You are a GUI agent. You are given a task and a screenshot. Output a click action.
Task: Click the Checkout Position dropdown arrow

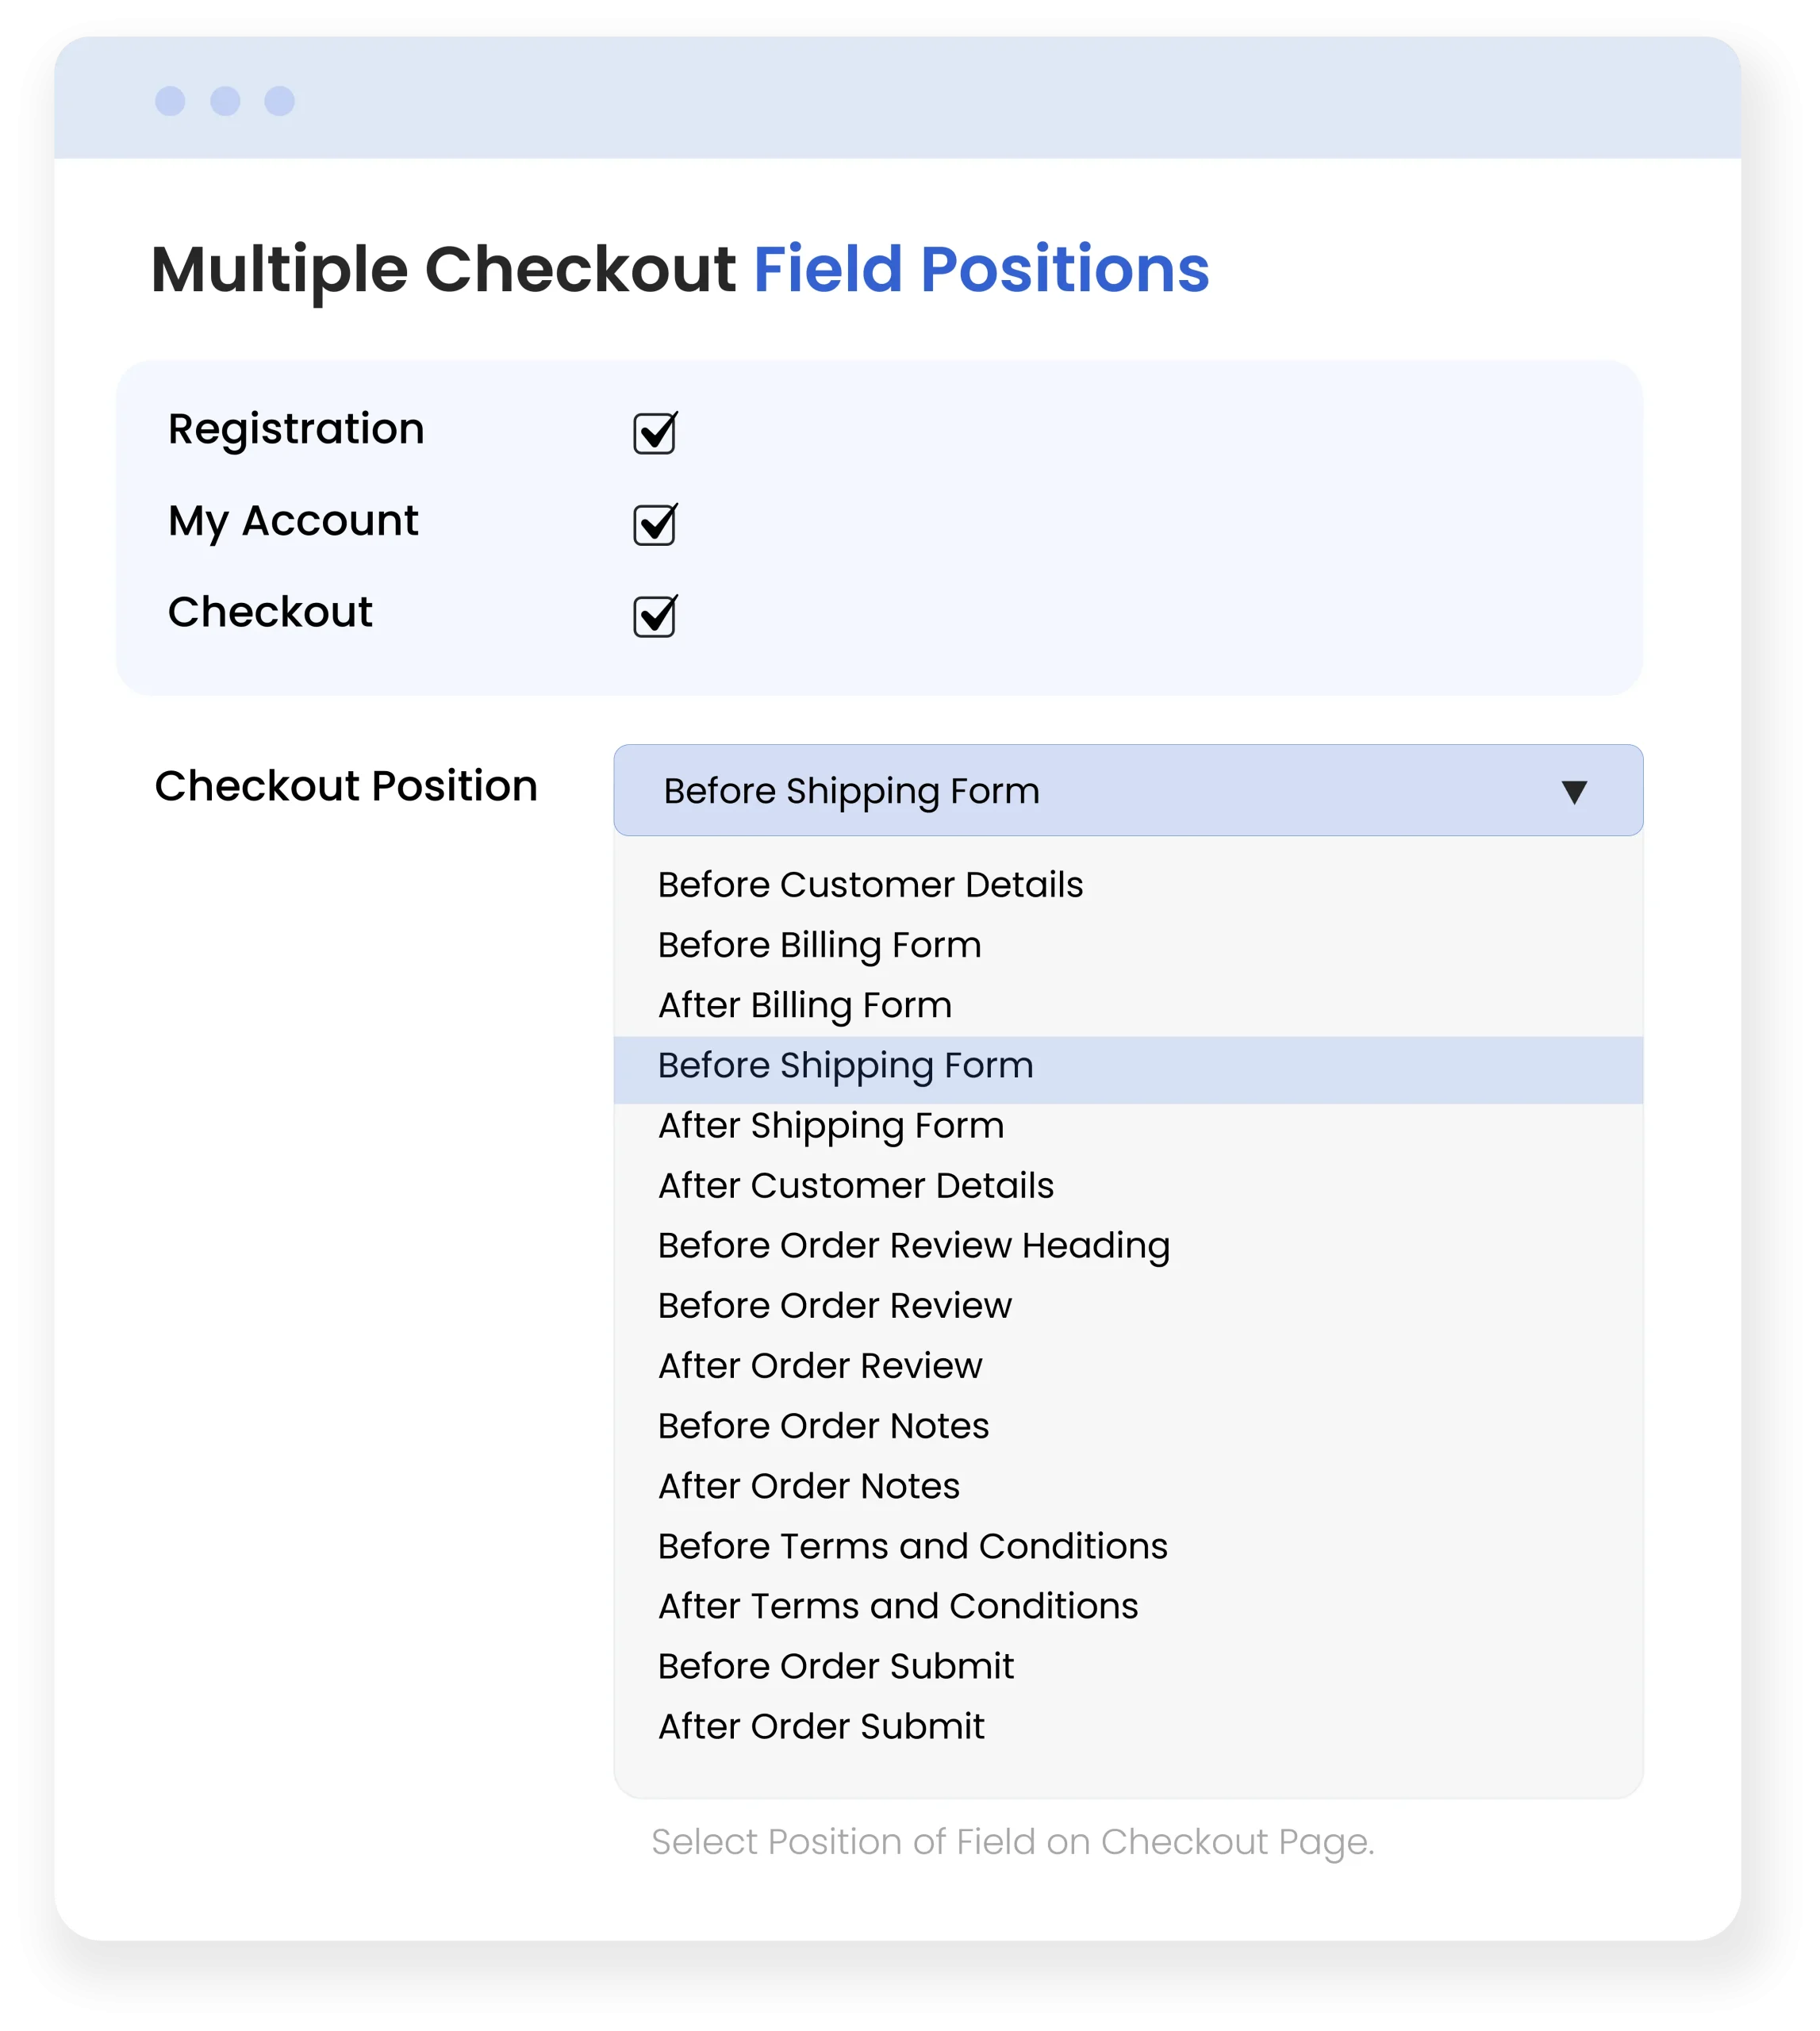tap(1573, 792)
